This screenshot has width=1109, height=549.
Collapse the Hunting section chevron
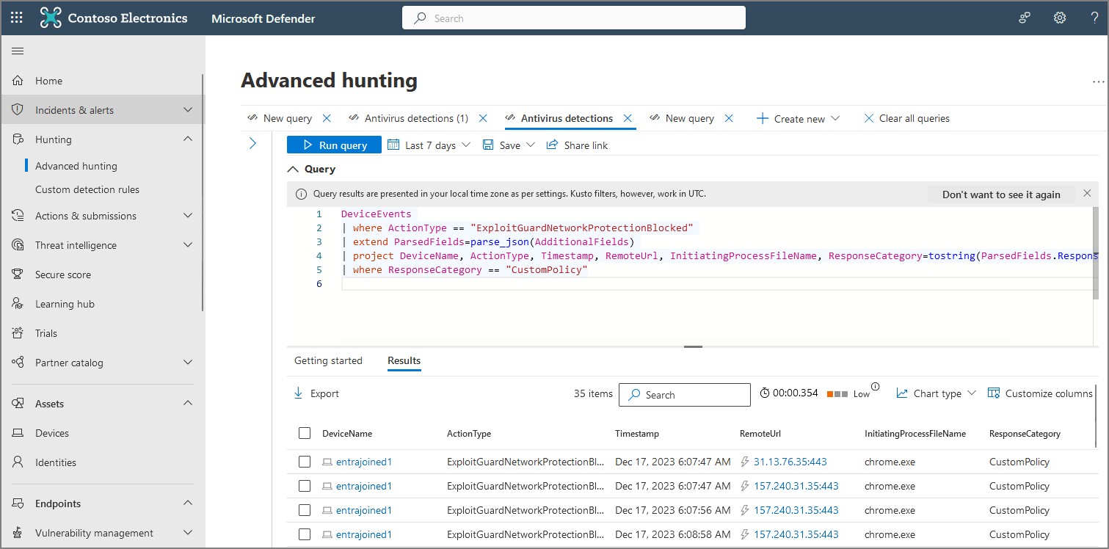point(188,139)
